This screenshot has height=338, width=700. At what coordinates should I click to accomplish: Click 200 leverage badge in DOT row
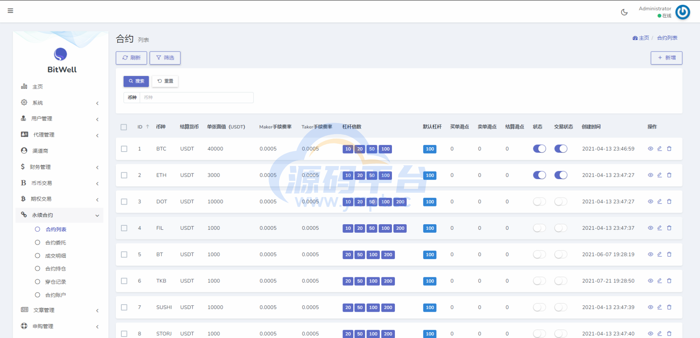click(400, 202)
